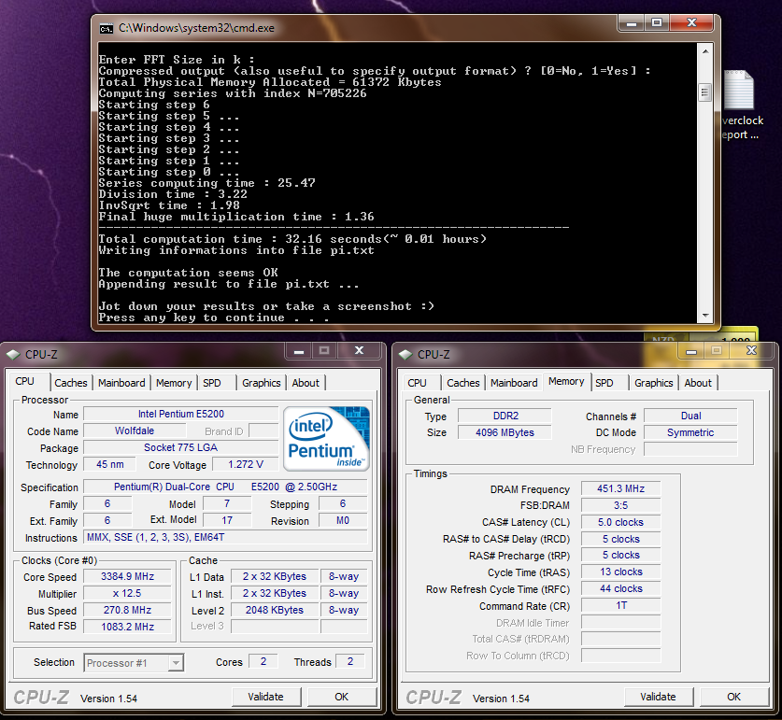
Task: Click OK button in right CPU-Z window
Action: (x=734, y=697)
